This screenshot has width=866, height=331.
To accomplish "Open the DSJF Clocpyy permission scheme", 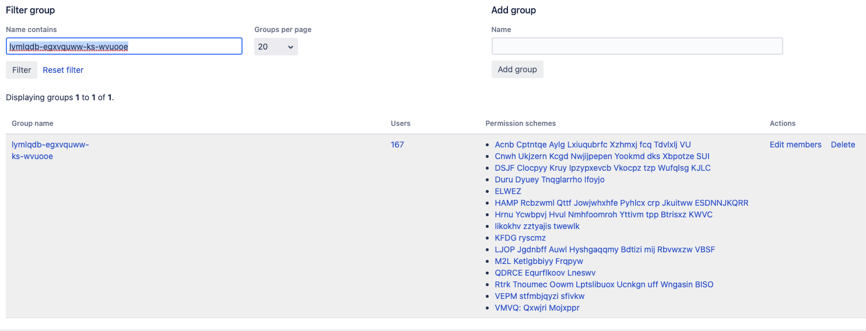I will (x=602, y=168).
